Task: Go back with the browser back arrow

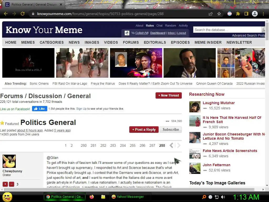Action: point(6,14)
